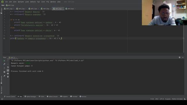Hide the Run tool window with minus icon
Screen dimensions: 187x105
point(183,57)
